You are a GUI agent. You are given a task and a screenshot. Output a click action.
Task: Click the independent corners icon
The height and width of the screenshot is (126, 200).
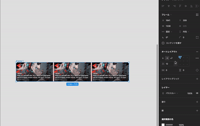pos(197,38)
